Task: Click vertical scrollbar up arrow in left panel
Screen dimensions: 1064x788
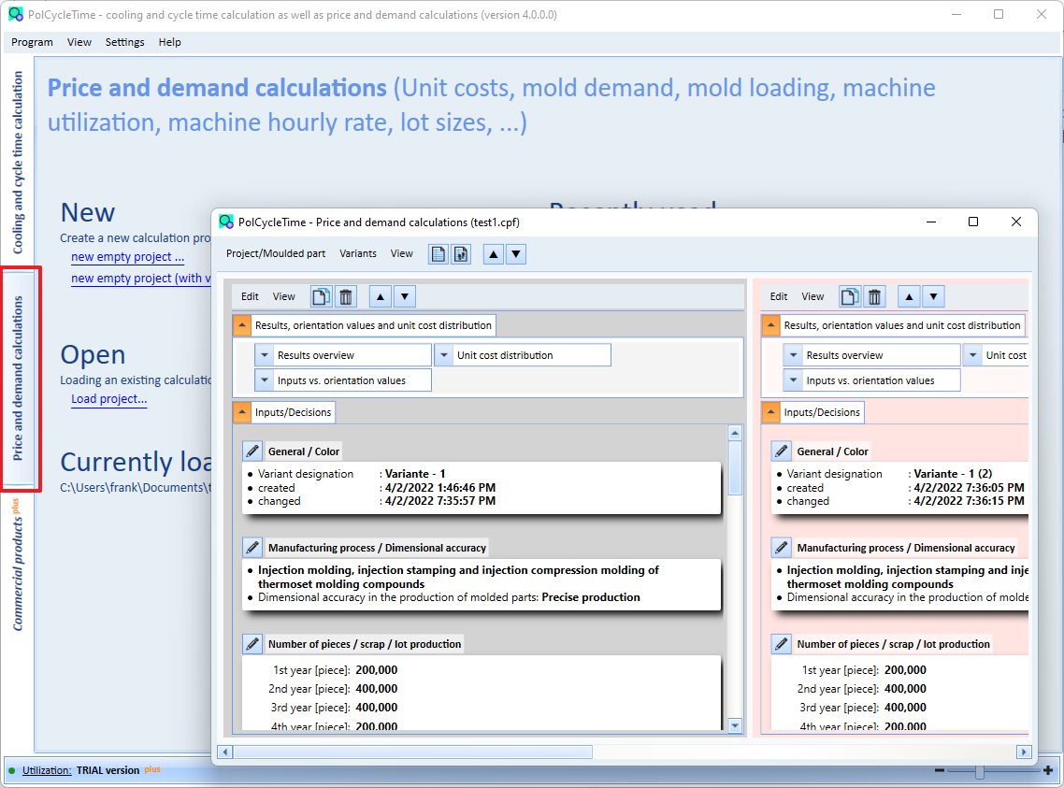Action: click(734, 433)
